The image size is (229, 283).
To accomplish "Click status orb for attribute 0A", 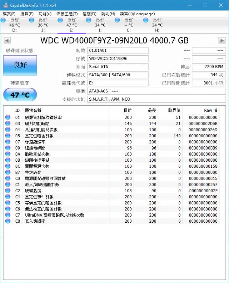I will (x=8, y=154).
